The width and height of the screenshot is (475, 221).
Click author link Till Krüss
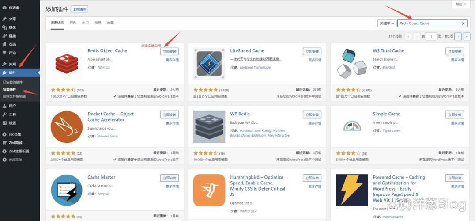pyautogui.click(x=104, y=67)
